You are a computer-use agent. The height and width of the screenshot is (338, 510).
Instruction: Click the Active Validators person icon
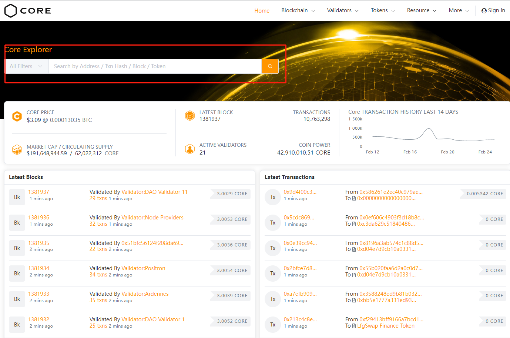click(x=190, y=149)
